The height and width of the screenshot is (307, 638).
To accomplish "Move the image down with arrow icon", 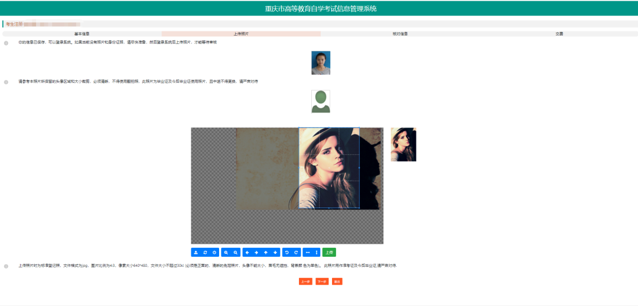I will tap(275, 252).
